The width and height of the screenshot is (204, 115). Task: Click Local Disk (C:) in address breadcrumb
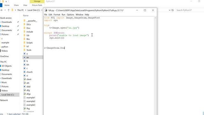click(34, 10)
